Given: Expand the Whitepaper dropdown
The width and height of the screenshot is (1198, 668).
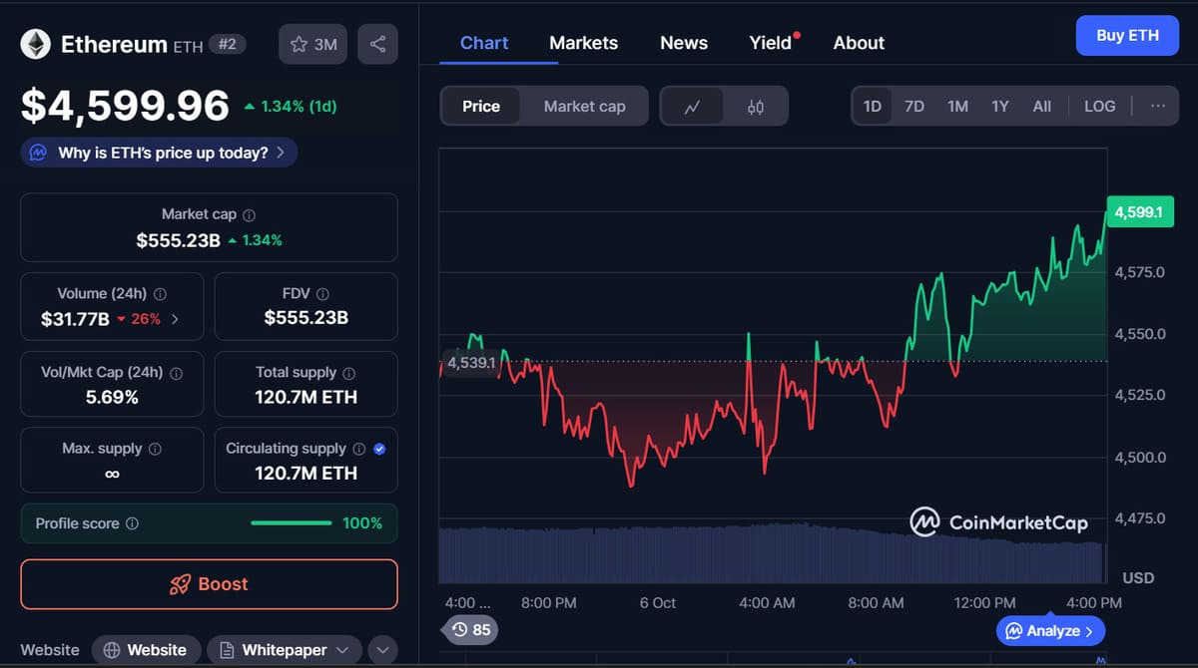Looking at the screenshot, I should click(x=285, y=650).
